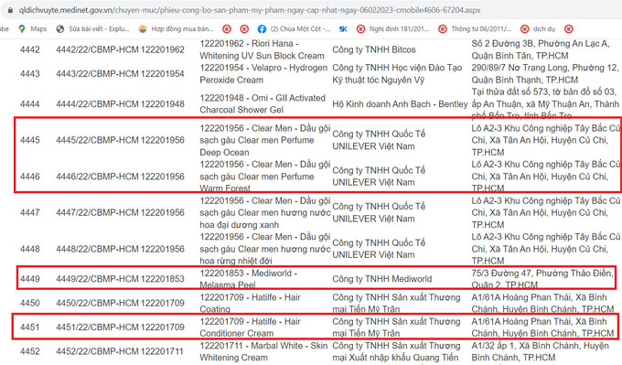The height and width of the screenshot is (365, 622).
Task: Click code 4446/22/CBMP-HCM 122201956
Action: 120,177
